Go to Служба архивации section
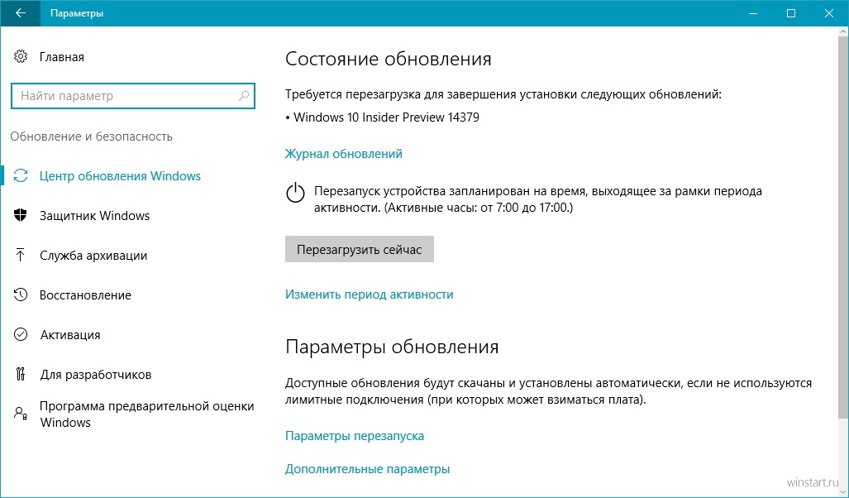 [x=93, y=256]
